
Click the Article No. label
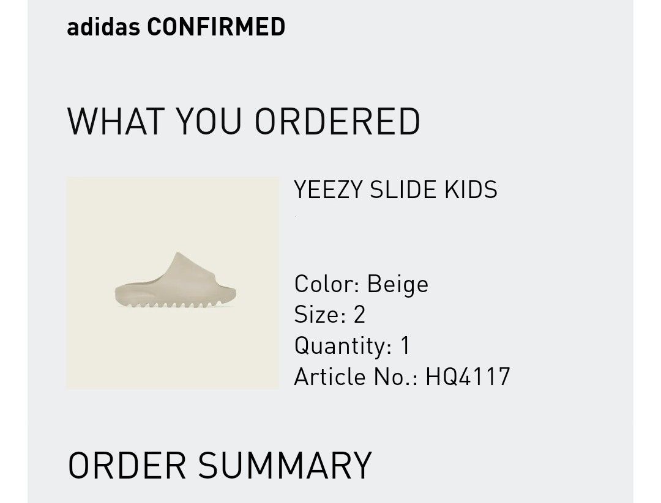point(356,376)
